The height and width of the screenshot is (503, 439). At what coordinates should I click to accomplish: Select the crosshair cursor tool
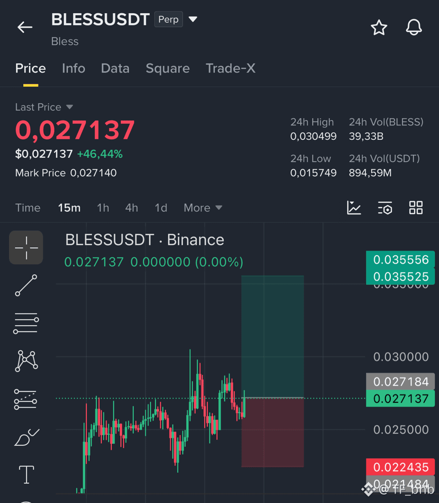26,248
